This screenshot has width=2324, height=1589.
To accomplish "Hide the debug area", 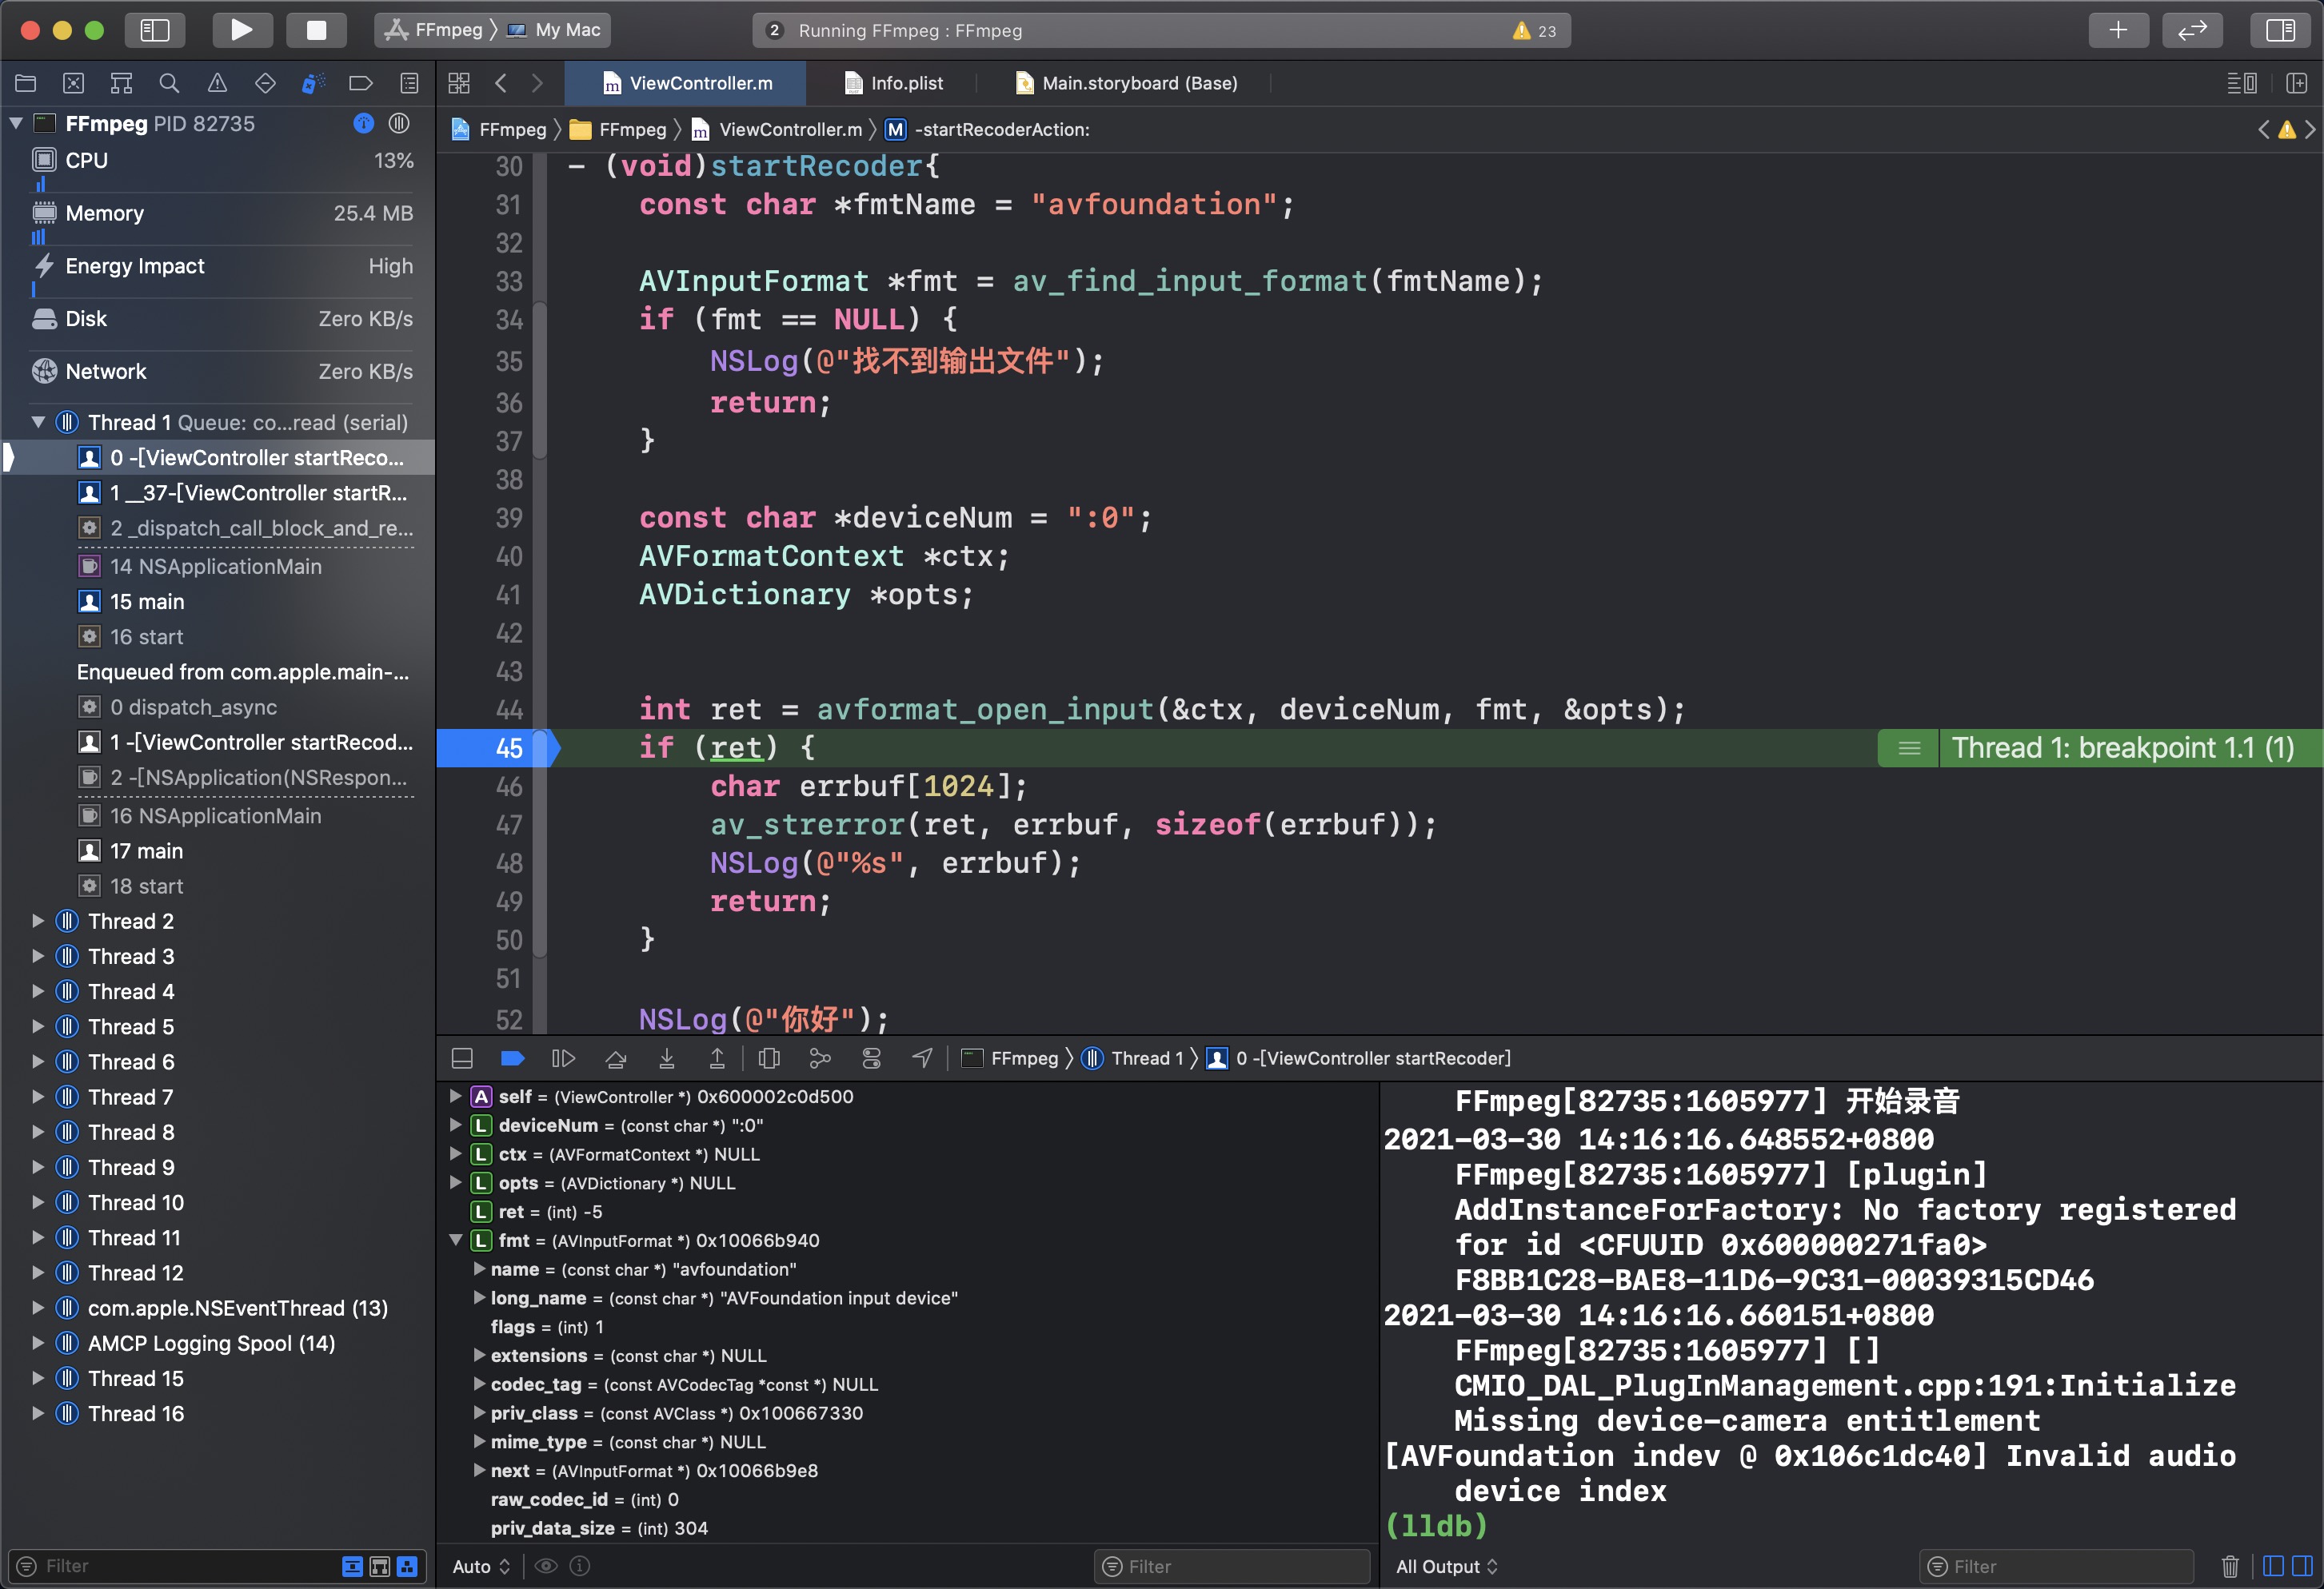I will point(462,1058).
